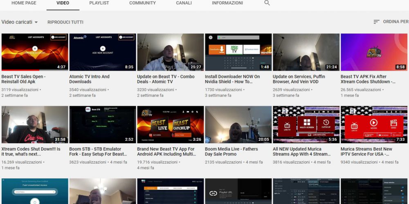Click the 9340 visualizzazioni text
Viewport: 409px width, 204px height.
(x=359, y=162)
